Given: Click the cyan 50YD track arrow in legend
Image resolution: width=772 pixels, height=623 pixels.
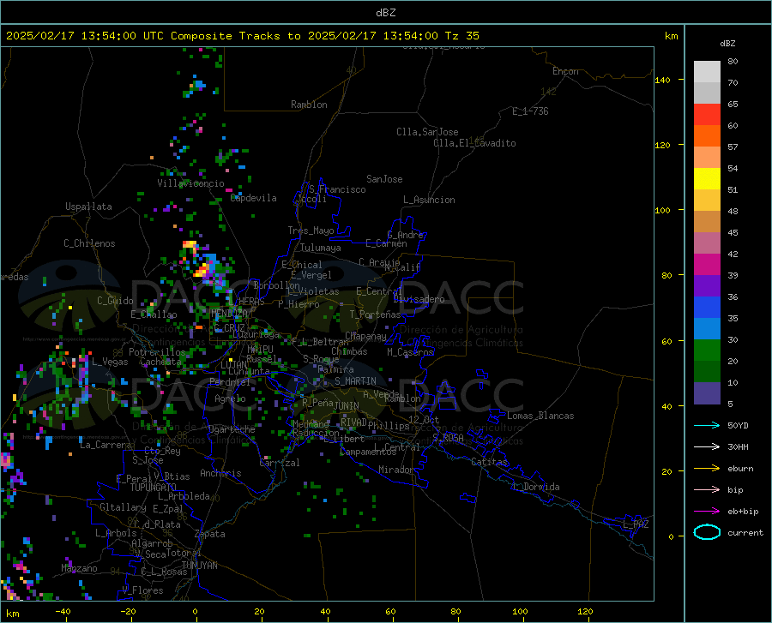Looking at the screenshot, I should coord(707,425).
